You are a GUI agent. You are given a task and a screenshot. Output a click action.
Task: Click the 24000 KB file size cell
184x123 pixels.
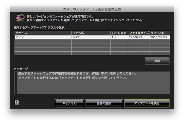click(x=138, y=37)
